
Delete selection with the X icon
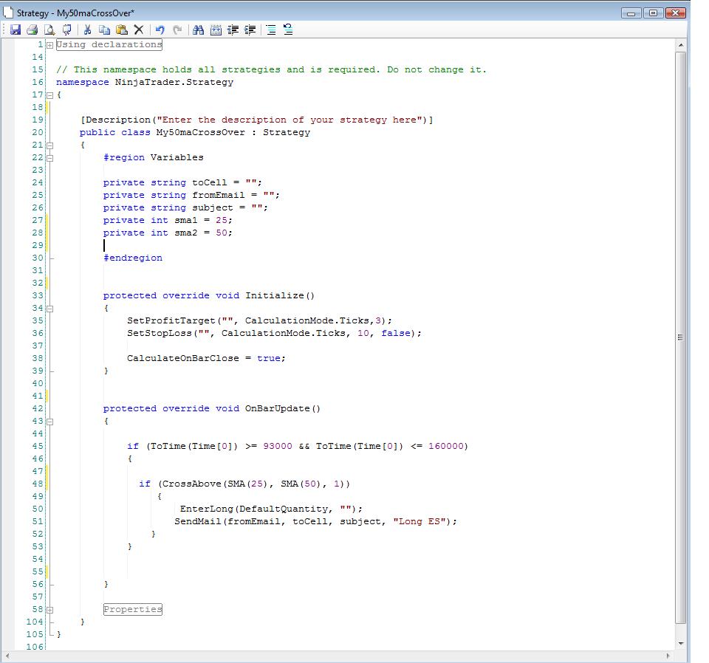tap(139, 30)
